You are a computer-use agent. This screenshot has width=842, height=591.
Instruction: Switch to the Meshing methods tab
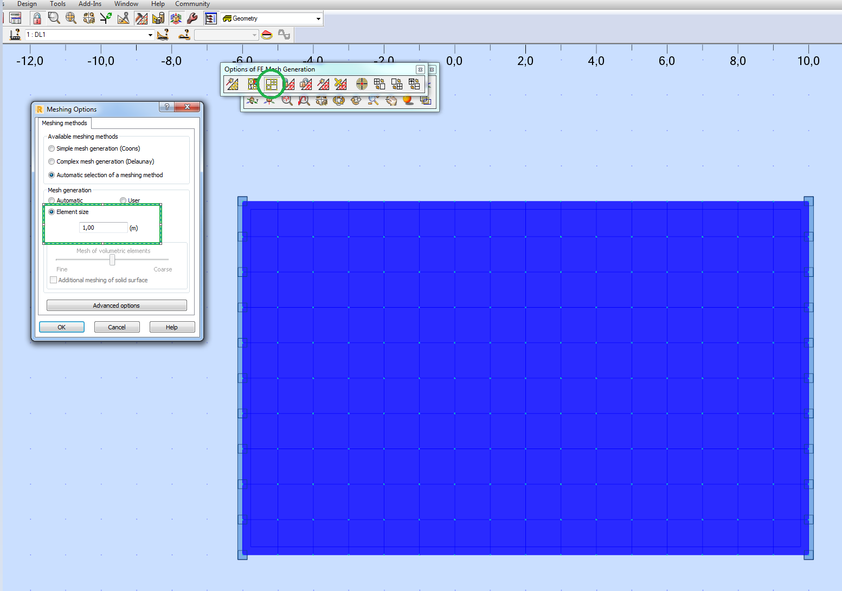[x=64, y=123]
